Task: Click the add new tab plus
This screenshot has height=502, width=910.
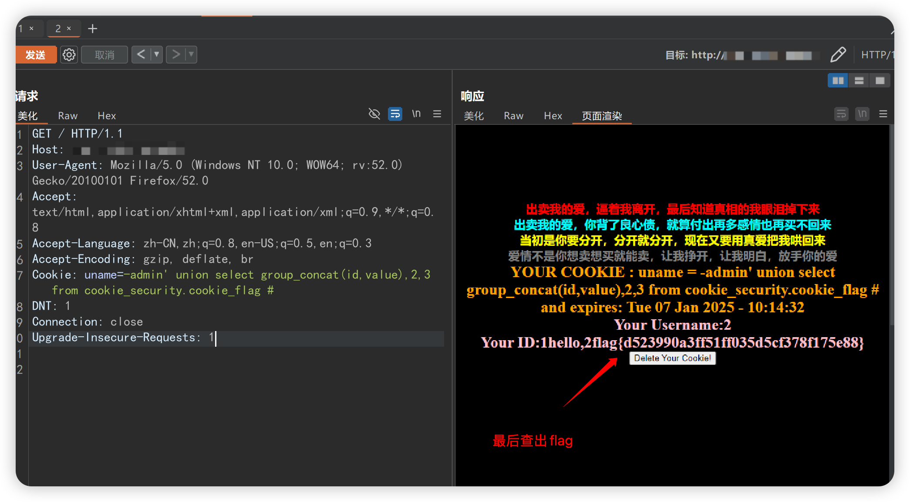Action: [x=92, y=29]
